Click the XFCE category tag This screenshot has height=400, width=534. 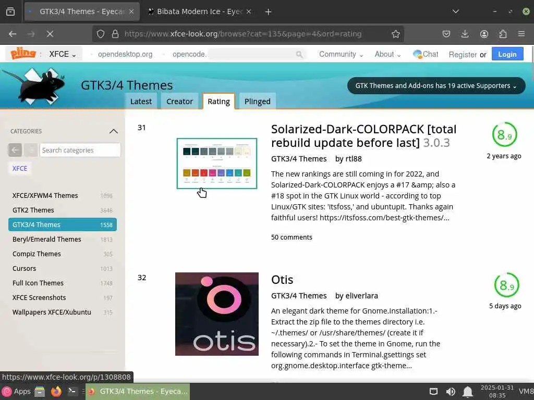coord(20,168)
